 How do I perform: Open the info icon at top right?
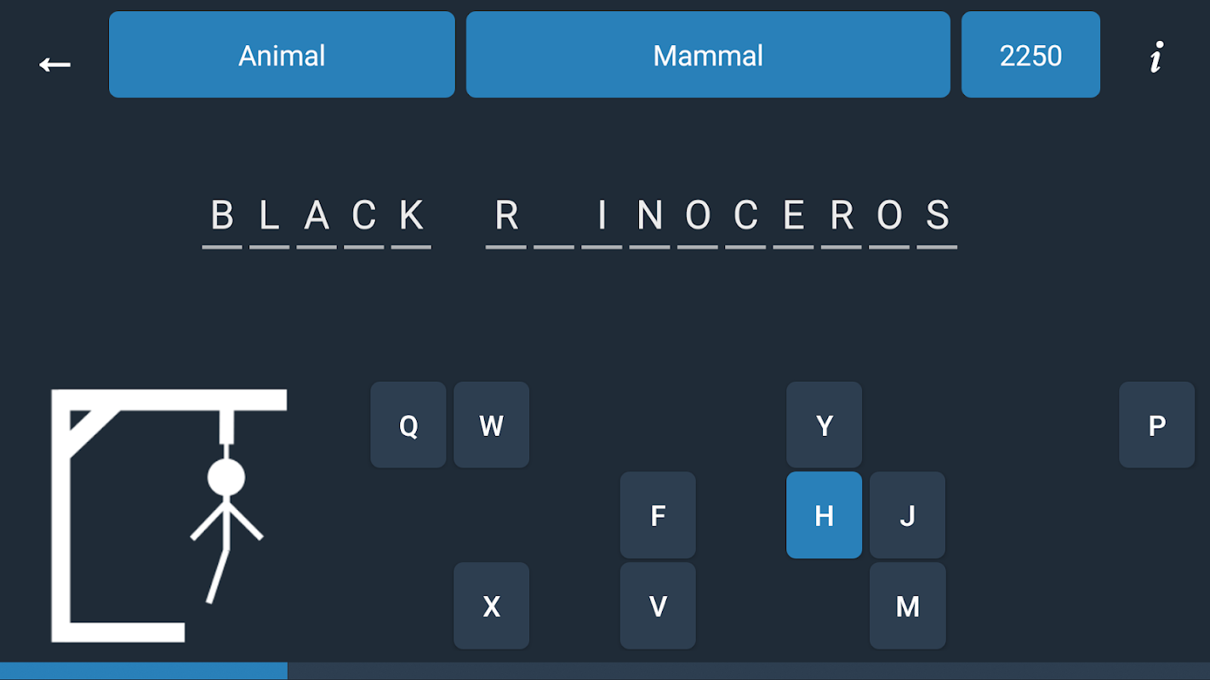[1156, 57]
